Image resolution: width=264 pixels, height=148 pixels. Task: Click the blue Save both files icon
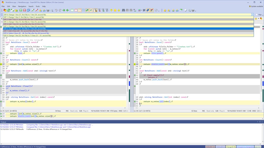pyautogui.click(x=28, y=11)
